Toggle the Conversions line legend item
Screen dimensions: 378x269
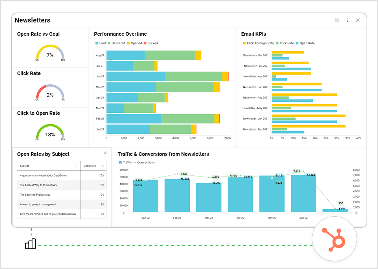tap(144, 162)
